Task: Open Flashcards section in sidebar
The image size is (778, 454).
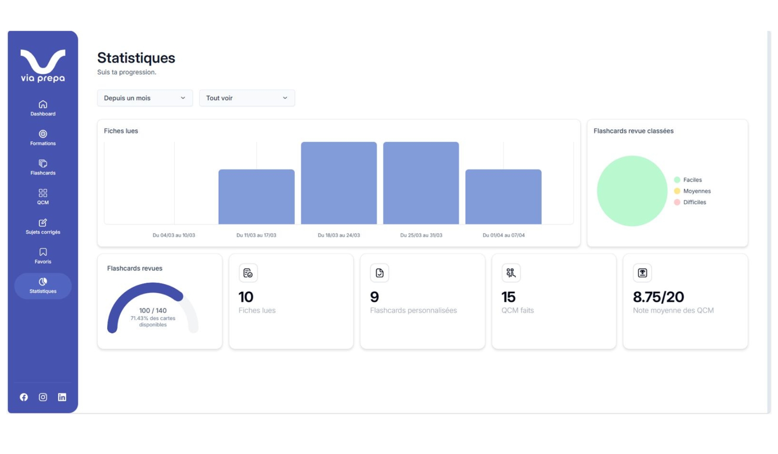Action: (x=43, y=167)
